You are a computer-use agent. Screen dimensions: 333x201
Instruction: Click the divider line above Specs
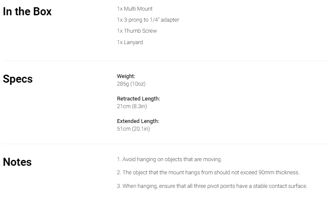coord(166,61)
